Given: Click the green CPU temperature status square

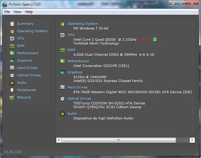Looking at the screenshot, I should tap(155, 39).
